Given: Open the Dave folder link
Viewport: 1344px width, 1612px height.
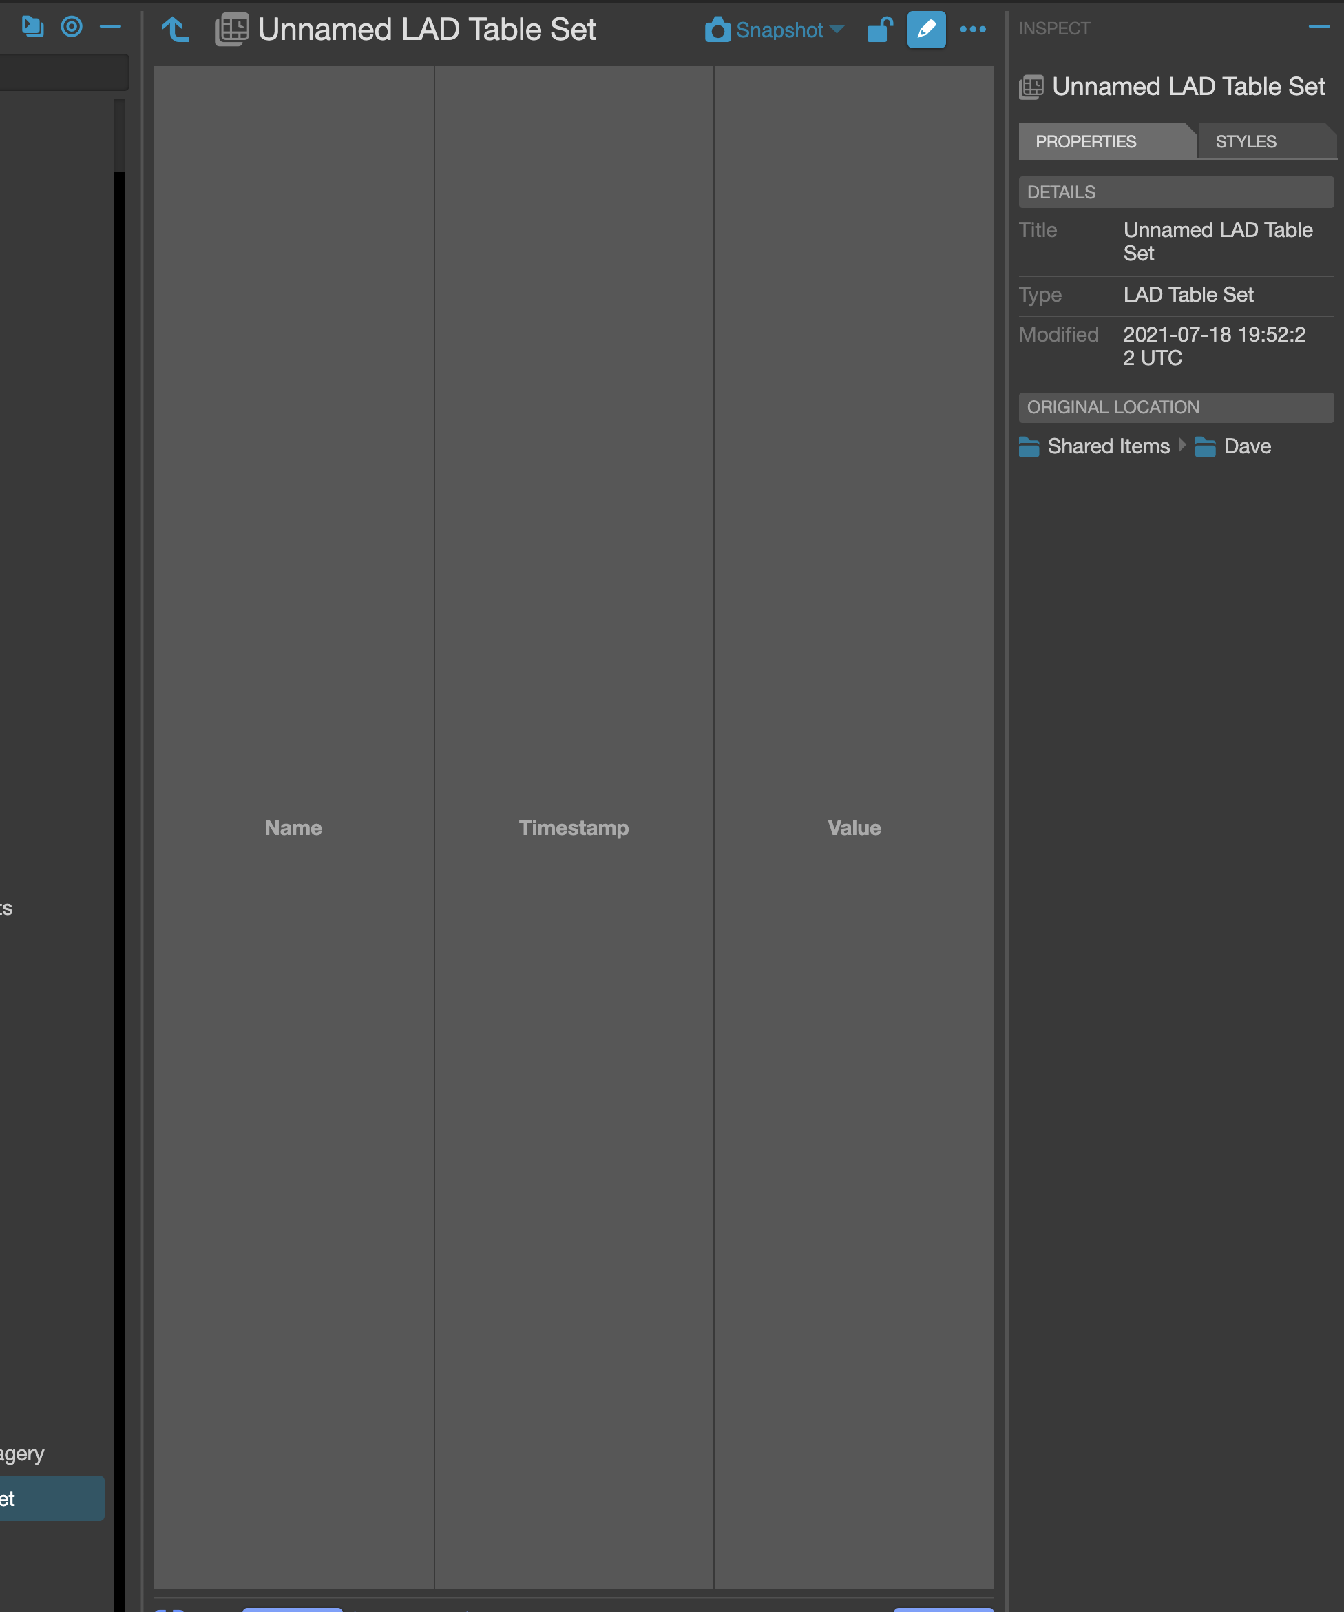Looking at the screenshot, I should (1247, 446).
